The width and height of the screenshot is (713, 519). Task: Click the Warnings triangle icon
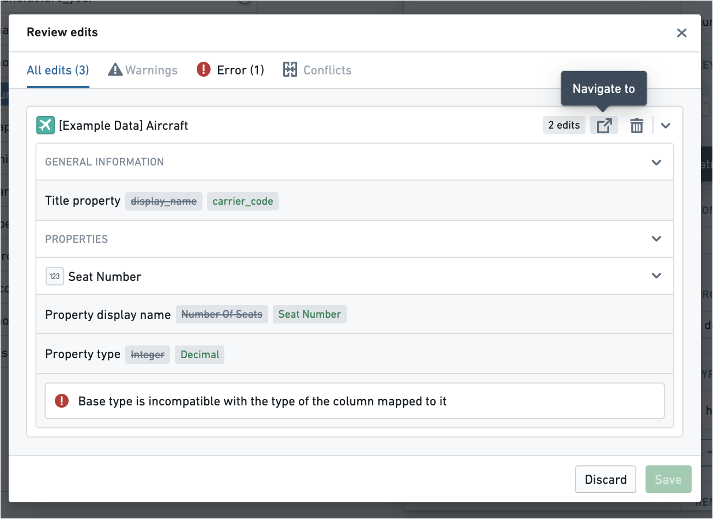click(x=115, y=70)
